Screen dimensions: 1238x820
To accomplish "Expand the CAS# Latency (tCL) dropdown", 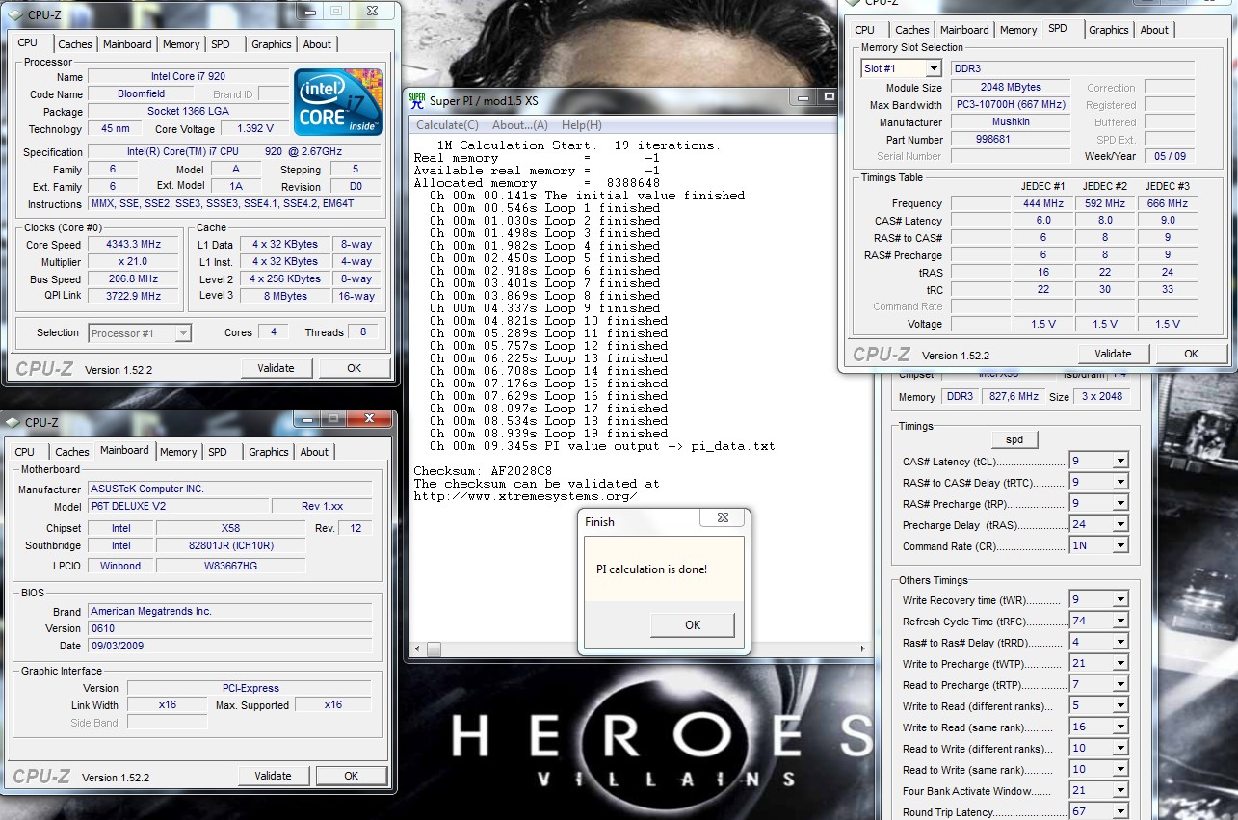I will coord(1120,462).
